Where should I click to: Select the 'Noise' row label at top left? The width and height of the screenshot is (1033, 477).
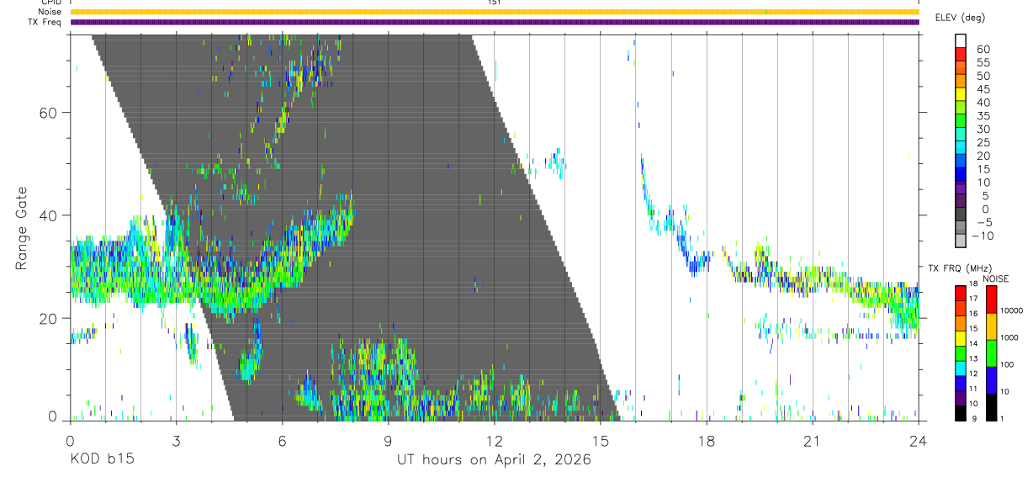point(50,12)
